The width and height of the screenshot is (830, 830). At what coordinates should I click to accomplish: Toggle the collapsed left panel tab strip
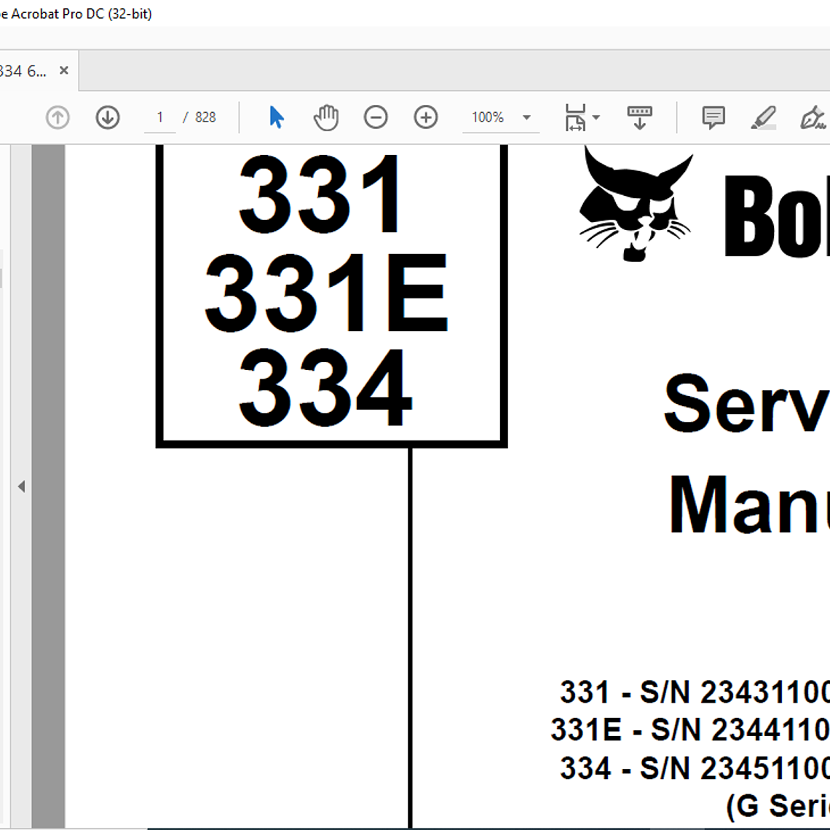pos(4,275)
